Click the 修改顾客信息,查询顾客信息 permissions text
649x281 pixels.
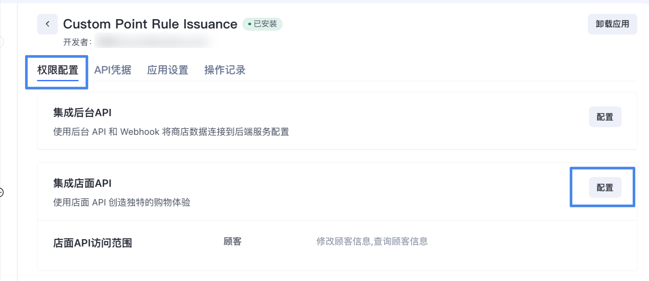tap(372, 242)
